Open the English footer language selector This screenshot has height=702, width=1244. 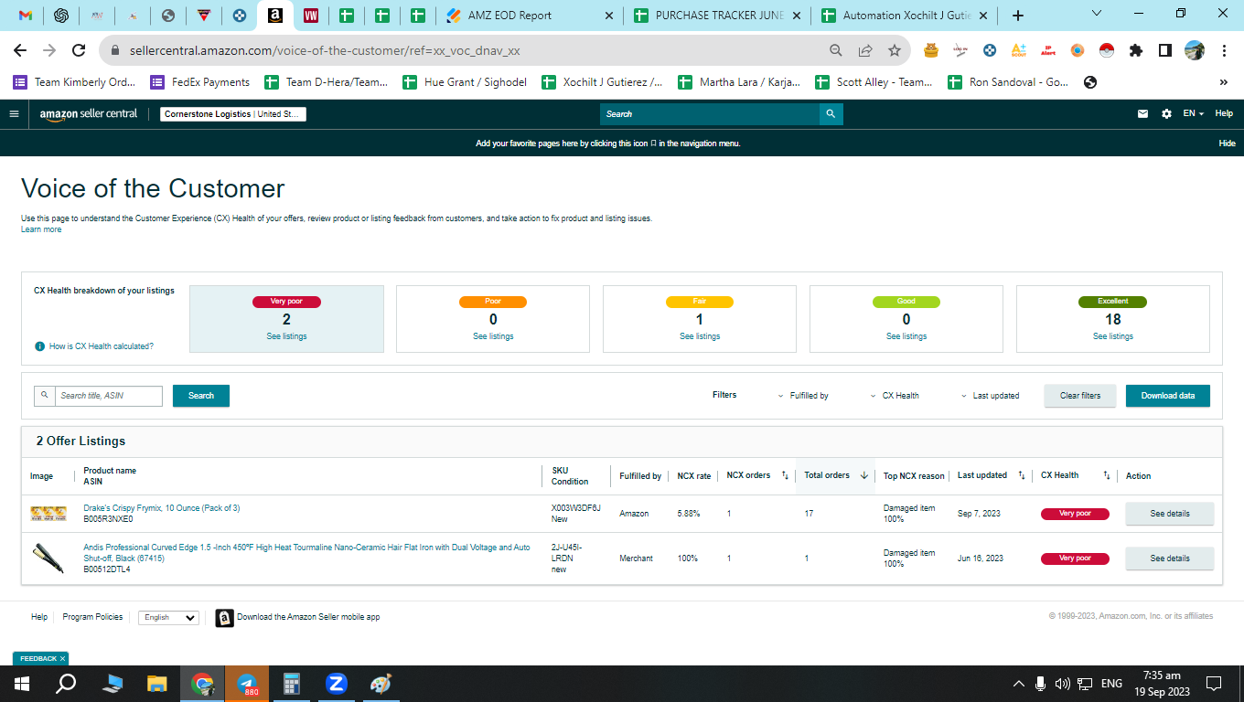point(168,618)
